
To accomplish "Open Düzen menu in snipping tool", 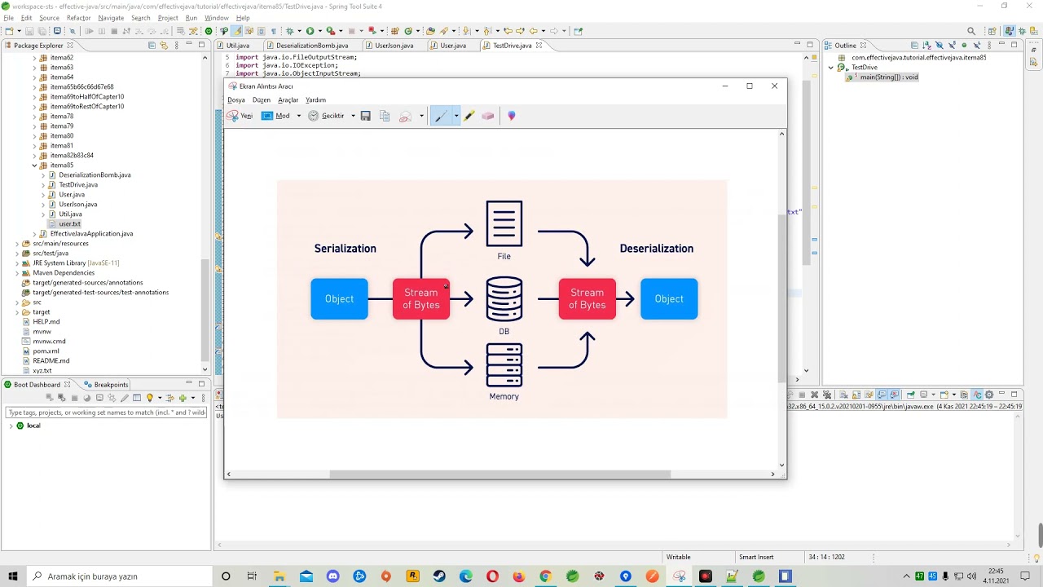I will [262, 99].
